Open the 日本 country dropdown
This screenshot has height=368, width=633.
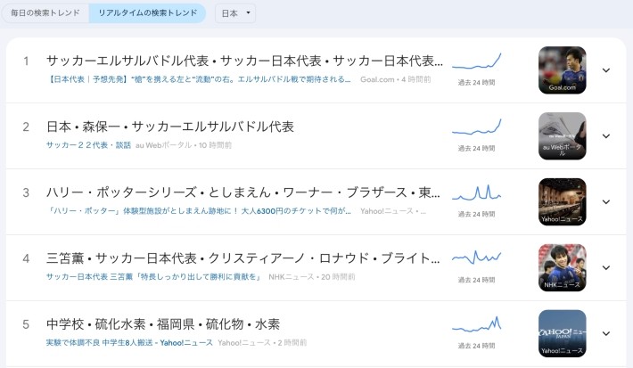pyautogui.click(x=235, y=13)
